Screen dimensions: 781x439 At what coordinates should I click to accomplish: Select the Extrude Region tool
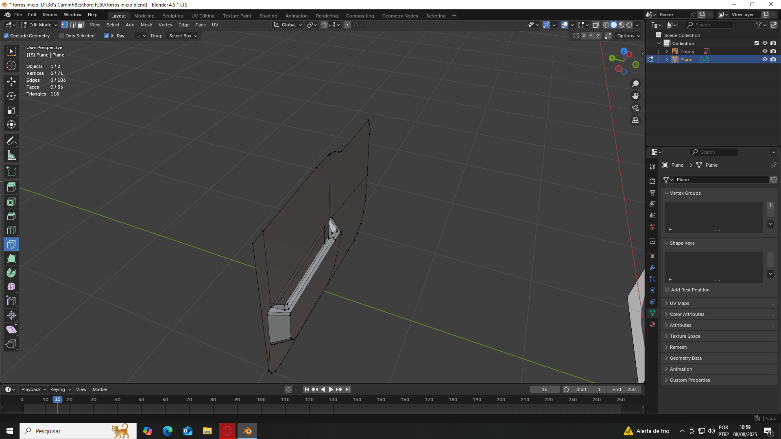coord(11,187)
